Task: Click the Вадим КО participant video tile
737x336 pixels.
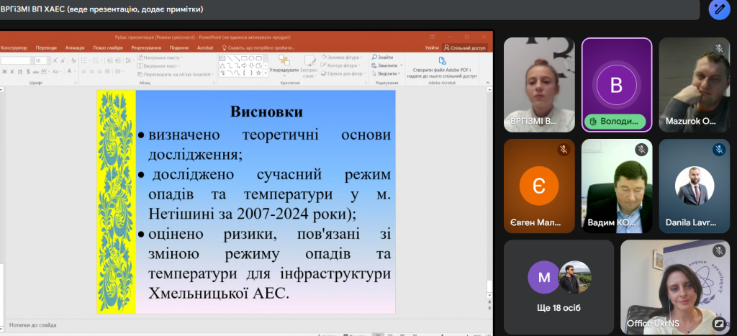Action: [x=616, y=186]
